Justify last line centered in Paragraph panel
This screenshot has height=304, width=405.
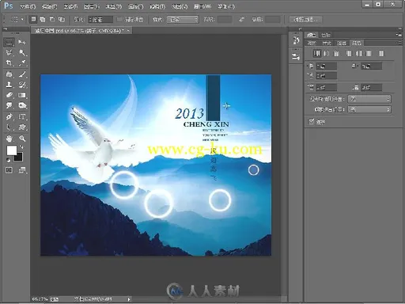[x=359, y=54]
